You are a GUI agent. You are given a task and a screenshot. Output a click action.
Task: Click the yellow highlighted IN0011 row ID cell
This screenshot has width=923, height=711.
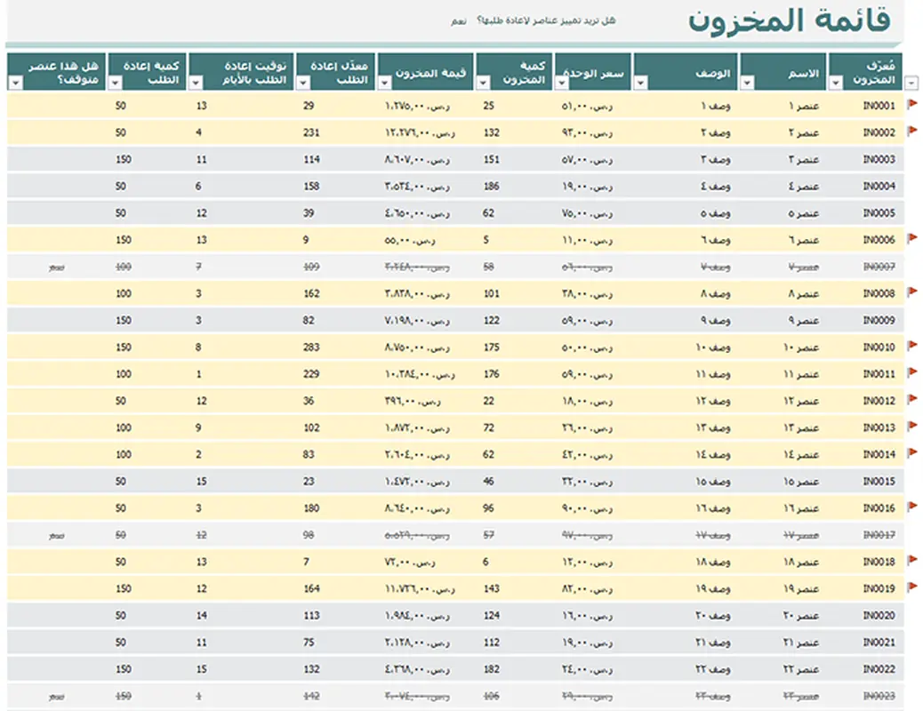[x=878, y=374]
